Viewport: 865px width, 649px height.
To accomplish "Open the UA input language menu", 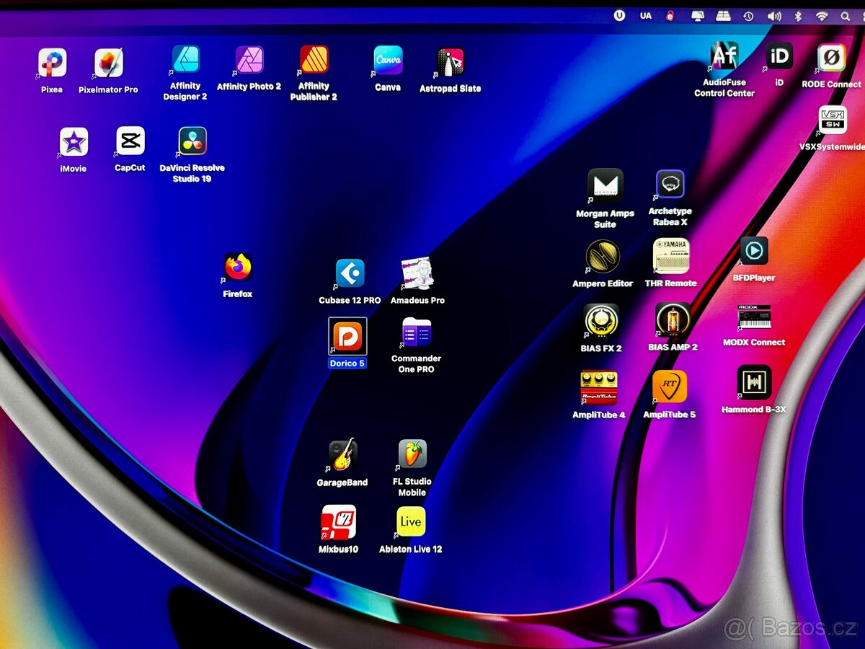I will coord(646,16).
